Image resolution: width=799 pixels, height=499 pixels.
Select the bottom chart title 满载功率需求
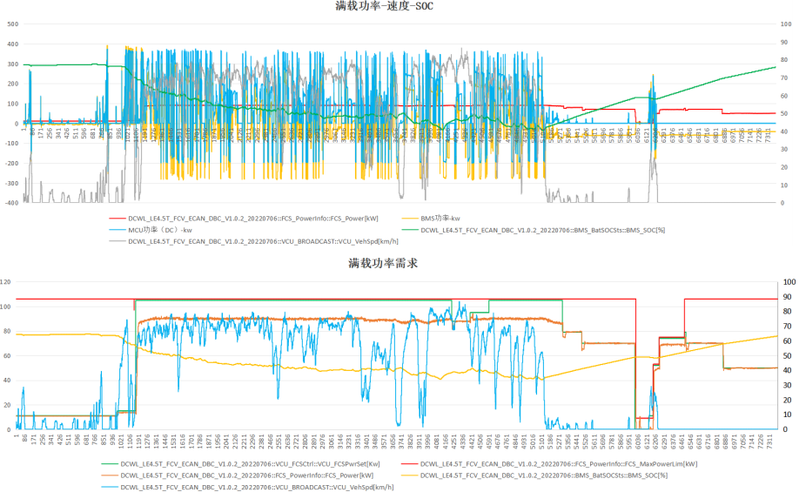pyautogui.click(x=383, y=263)
